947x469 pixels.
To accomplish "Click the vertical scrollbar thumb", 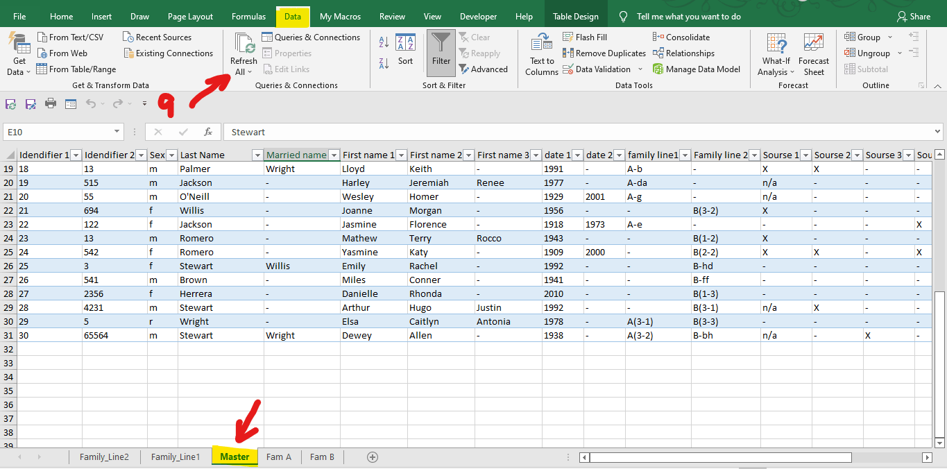I will pyautogui.click(x=939, y=365).
